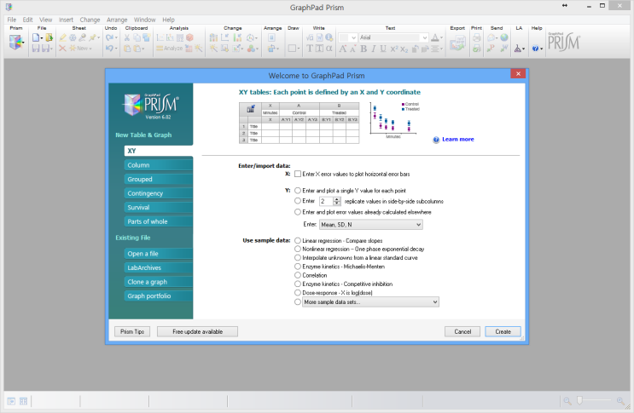Image resolution: width=634 pixels, height=413 pixels.
Task: Click the Export graph icon
Action: coord(457,43)
